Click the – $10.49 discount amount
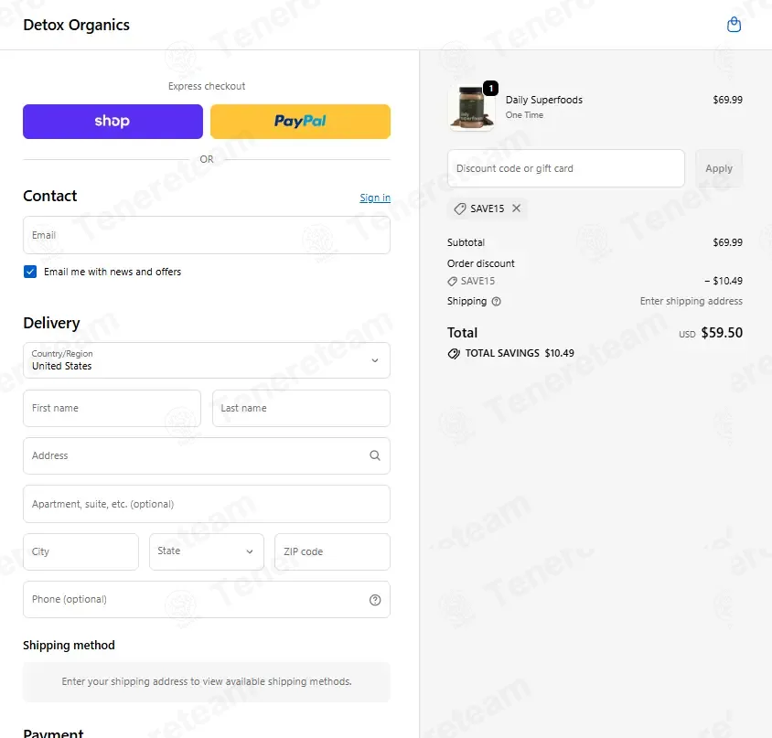772x738 pixels. (724, 281)
